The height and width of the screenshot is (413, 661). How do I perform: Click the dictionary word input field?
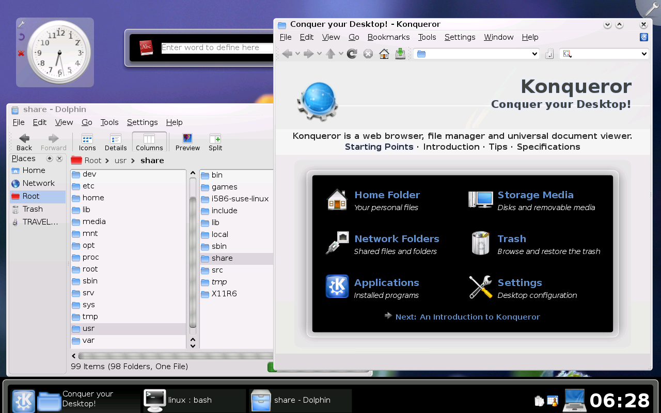point(217,47)
